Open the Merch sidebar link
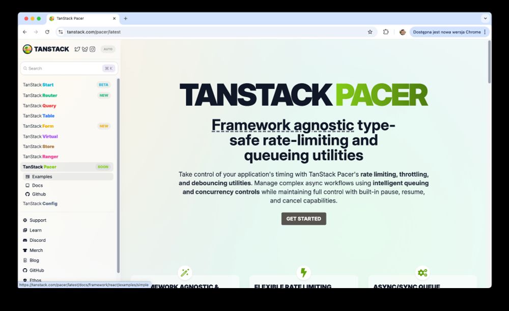This screenshot has width=509, height=311. coord(33,250)
